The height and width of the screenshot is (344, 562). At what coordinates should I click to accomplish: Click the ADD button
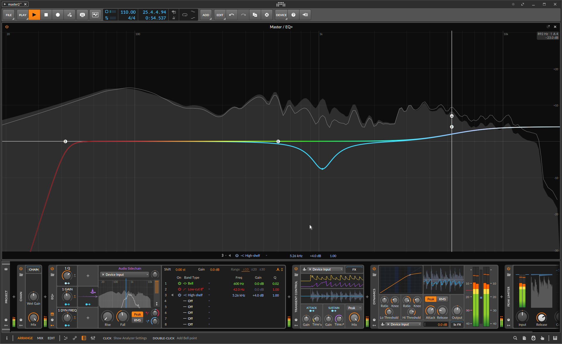pyautogui.click(x=206, y=15)
